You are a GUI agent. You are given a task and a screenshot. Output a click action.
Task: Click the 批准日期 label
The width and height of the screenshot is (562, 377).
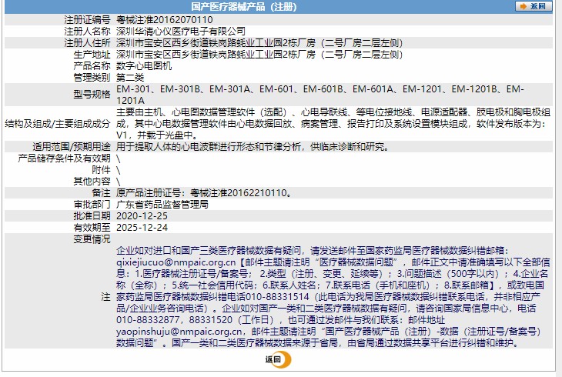click(x=92, y=215)
